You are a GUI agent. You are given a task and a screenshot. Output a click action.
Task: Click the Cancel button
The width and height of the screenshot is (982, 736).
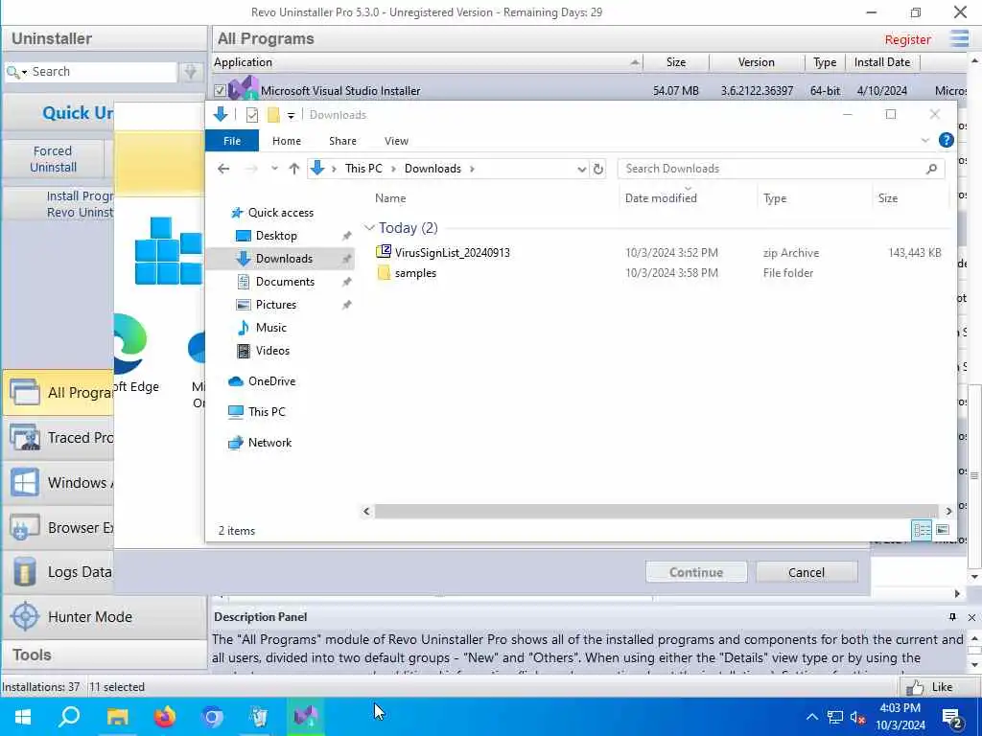[806, 572]
